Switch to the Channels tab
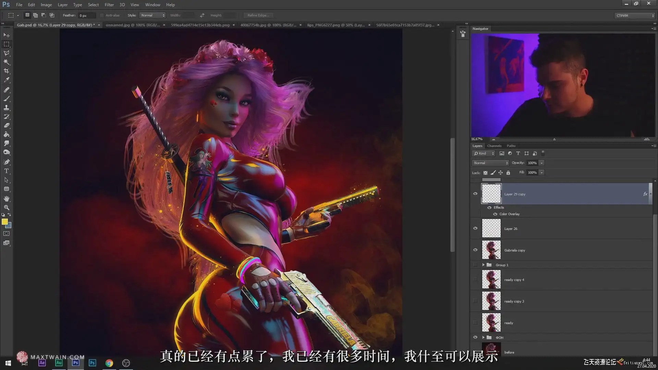 point(494,146)
